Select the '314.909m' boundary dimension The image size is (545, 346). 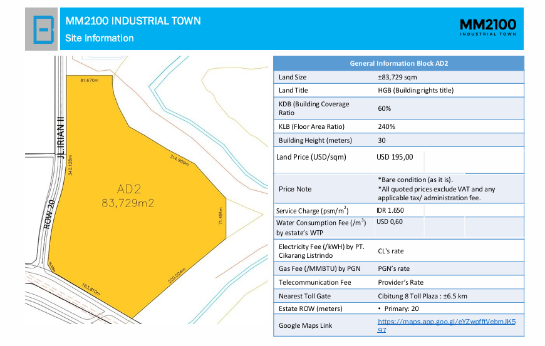pos(179,160)
